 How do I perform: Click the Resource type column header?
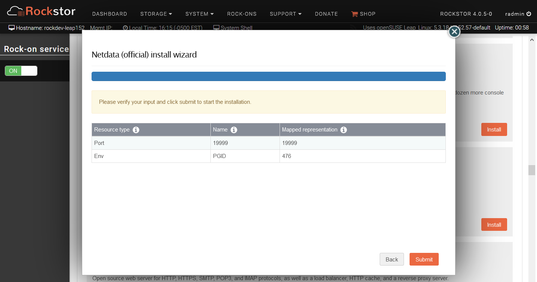151,130
